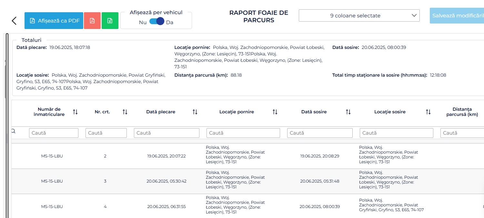This screenshot has width=484, height=218.
Task: Click the back arrow icon
Action: (14, 21)
